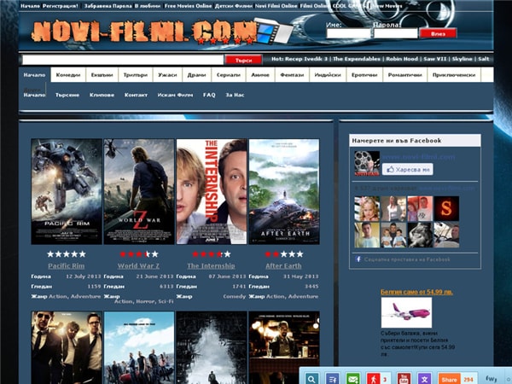This screenshot has height=384, width=512.
Task: Open the Сериали category tab
Action: (229, 75)
